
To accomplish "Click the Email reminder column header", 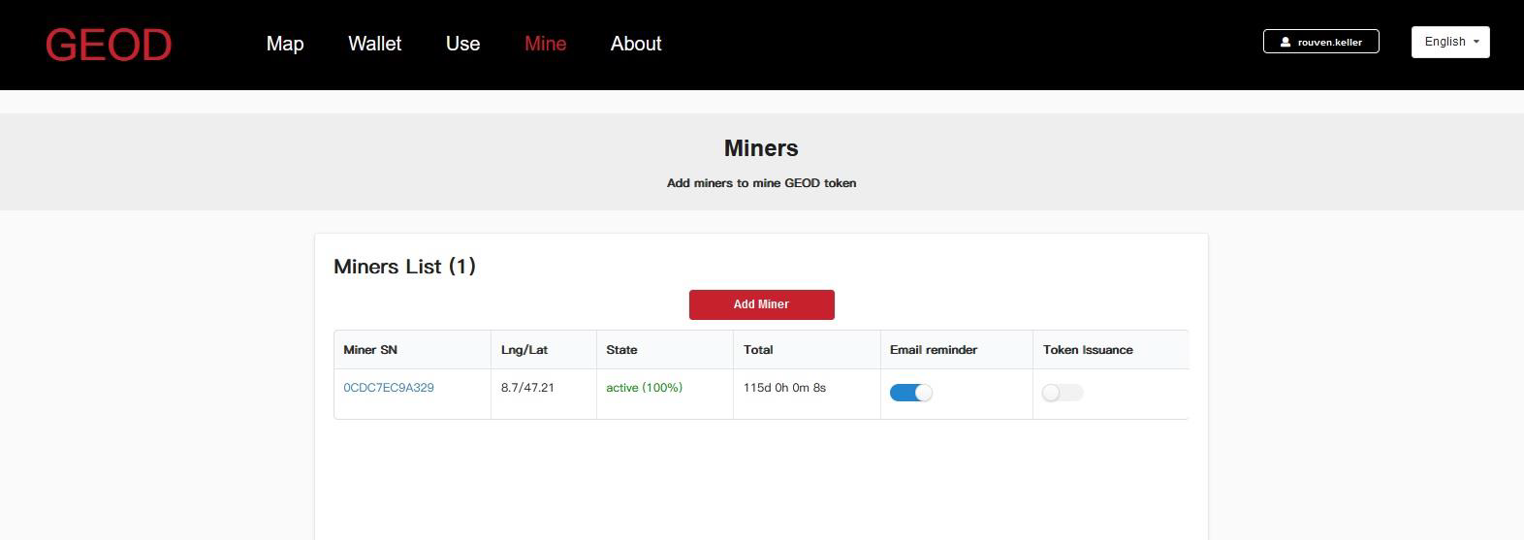I will 934,350.
